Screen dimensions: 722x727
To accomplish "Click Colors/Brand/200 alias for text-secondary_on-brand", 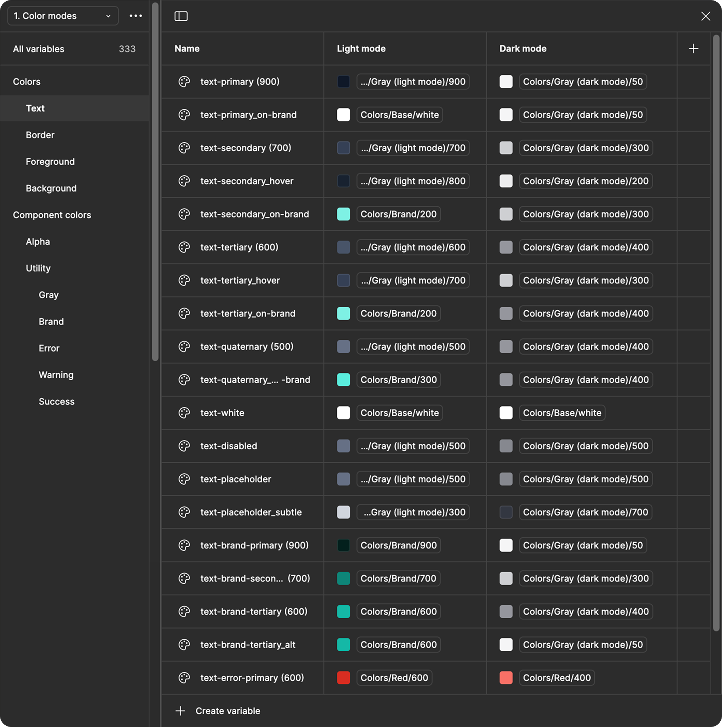I will [398, 214].
